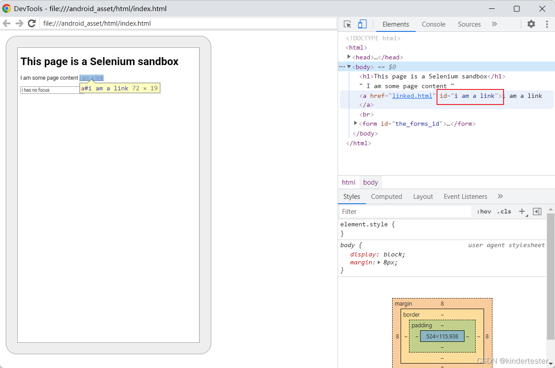Click the body node actions ellipsis

coord(342,67)
